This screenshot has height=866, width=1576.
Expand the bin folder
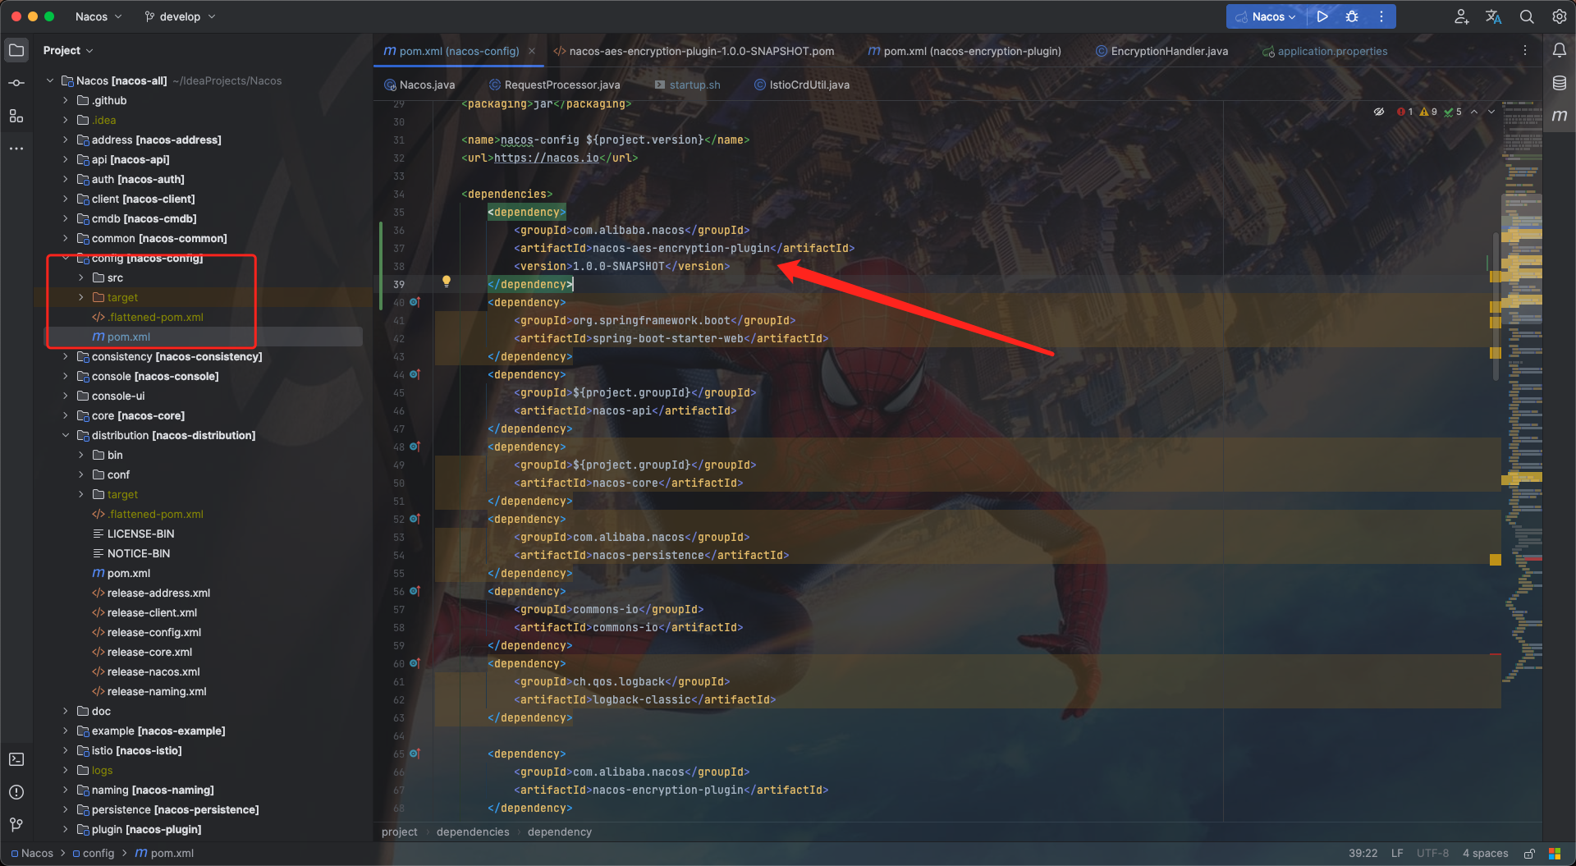pos(81,455)
